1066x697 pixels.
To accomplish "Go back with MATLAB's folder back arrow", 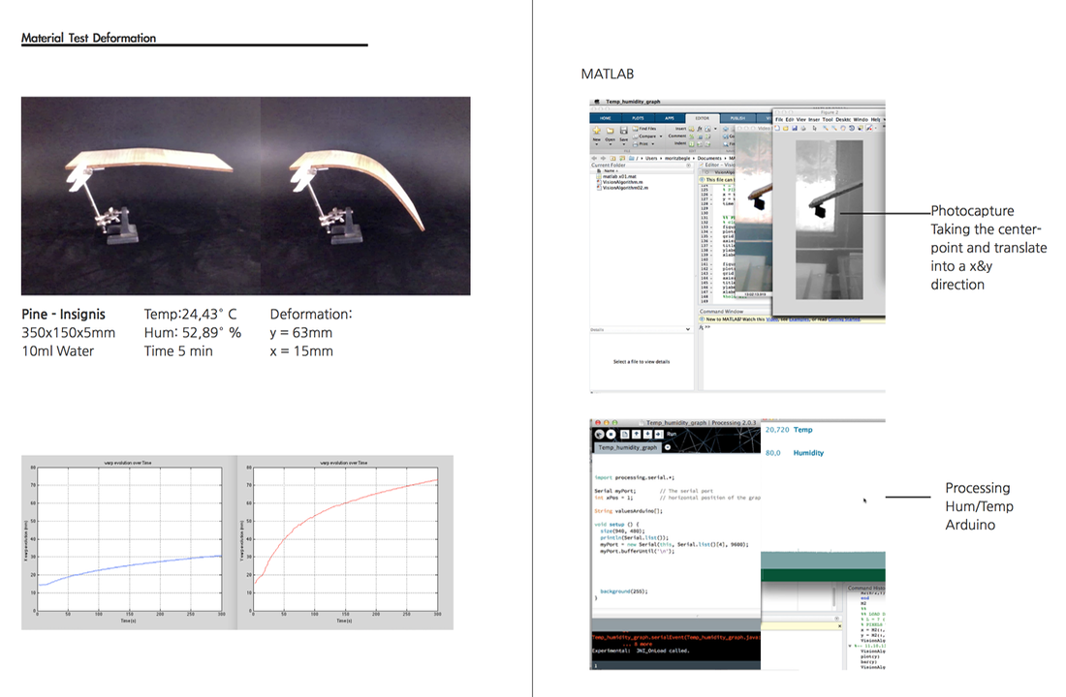I will coord(594,159).
